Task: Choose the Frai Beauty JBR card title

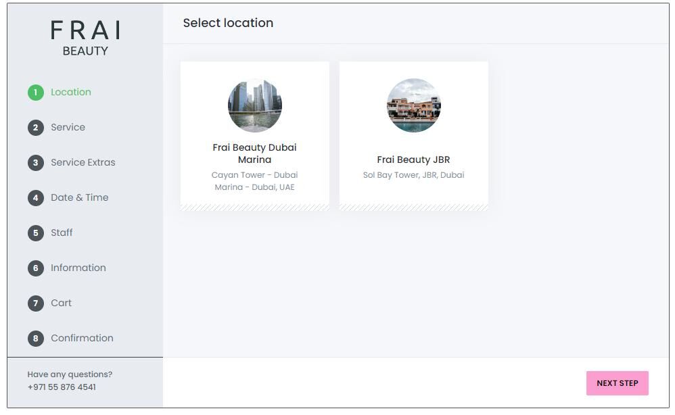Action: coord(413,160)
